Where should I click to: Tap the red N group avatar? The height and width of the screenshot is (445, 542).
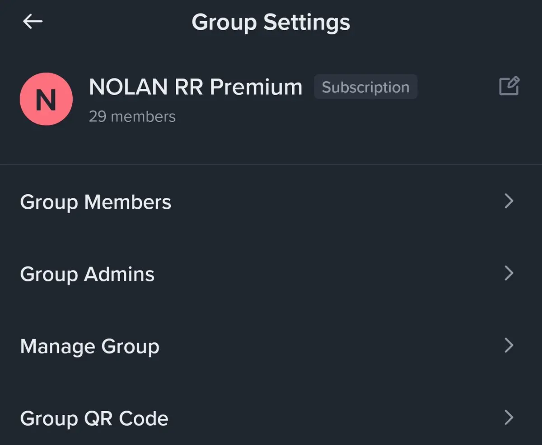click(x=46, y=99)
